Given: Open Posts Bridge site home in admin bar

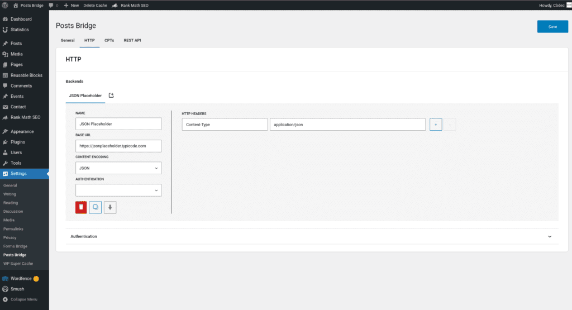Looking at the screenshot, I should [x=28, y=5].
